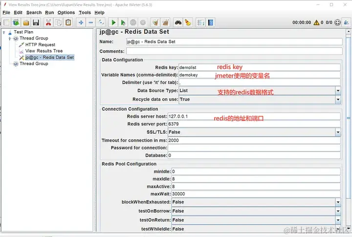352x237 pixels.
Task: Start test with no pauses icon
Action: coord(123,22)
